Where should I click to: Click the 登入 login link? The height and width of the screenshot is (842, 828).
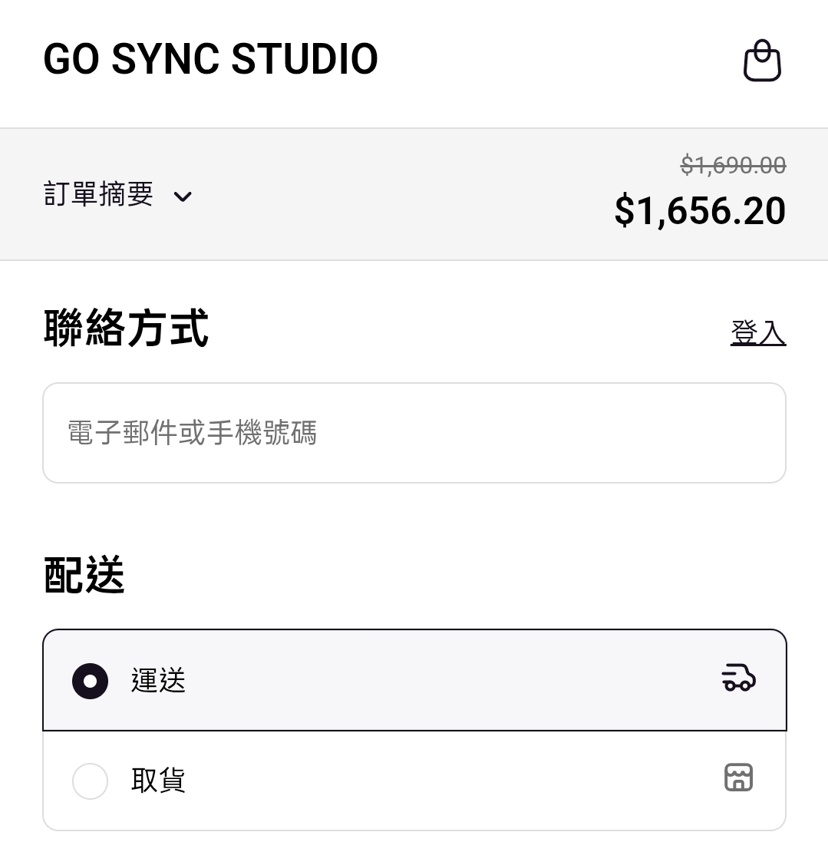[x=757, y=332]
